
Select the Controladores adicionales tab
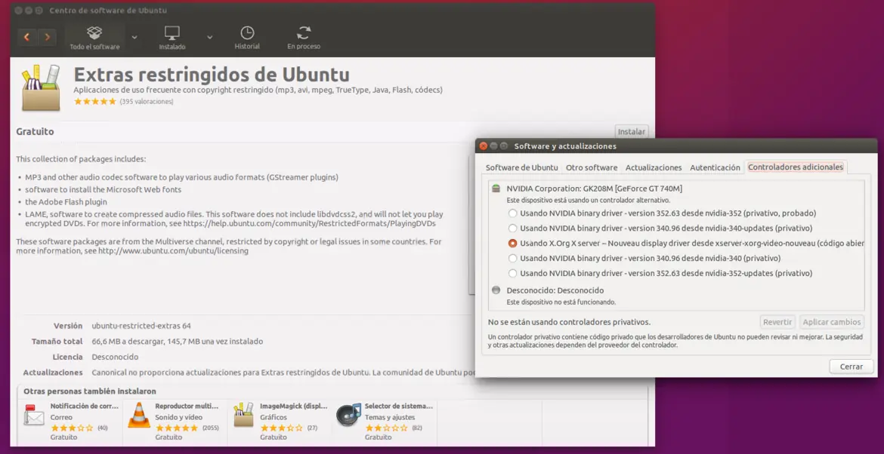pyautogui.click(x=796, y=167)
